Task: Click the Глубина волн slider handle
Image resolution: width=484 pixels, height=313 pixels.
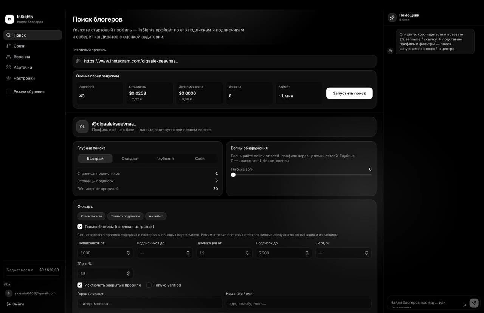Action: [x=233, y=175]
